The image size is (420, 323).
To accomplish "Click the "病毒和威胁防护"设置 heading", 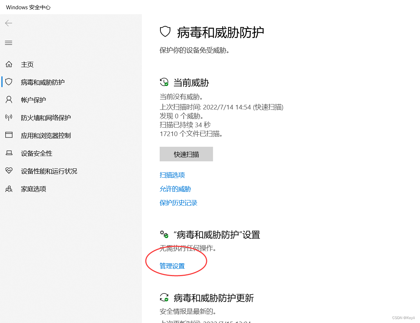I will [x=217, y=235].
